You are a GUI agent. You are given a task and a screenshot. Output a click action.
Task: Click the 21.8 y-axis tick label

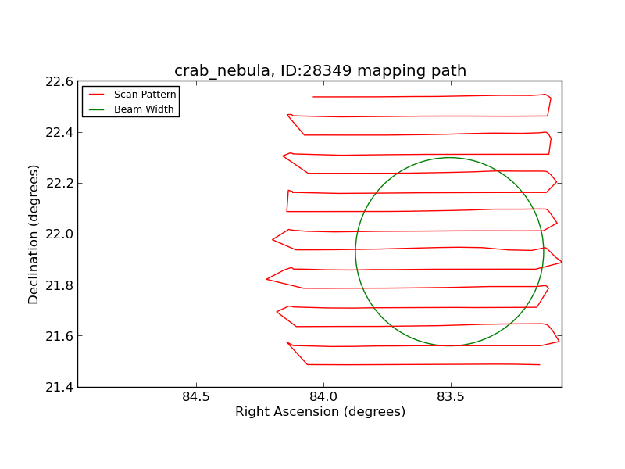[59, 285]
